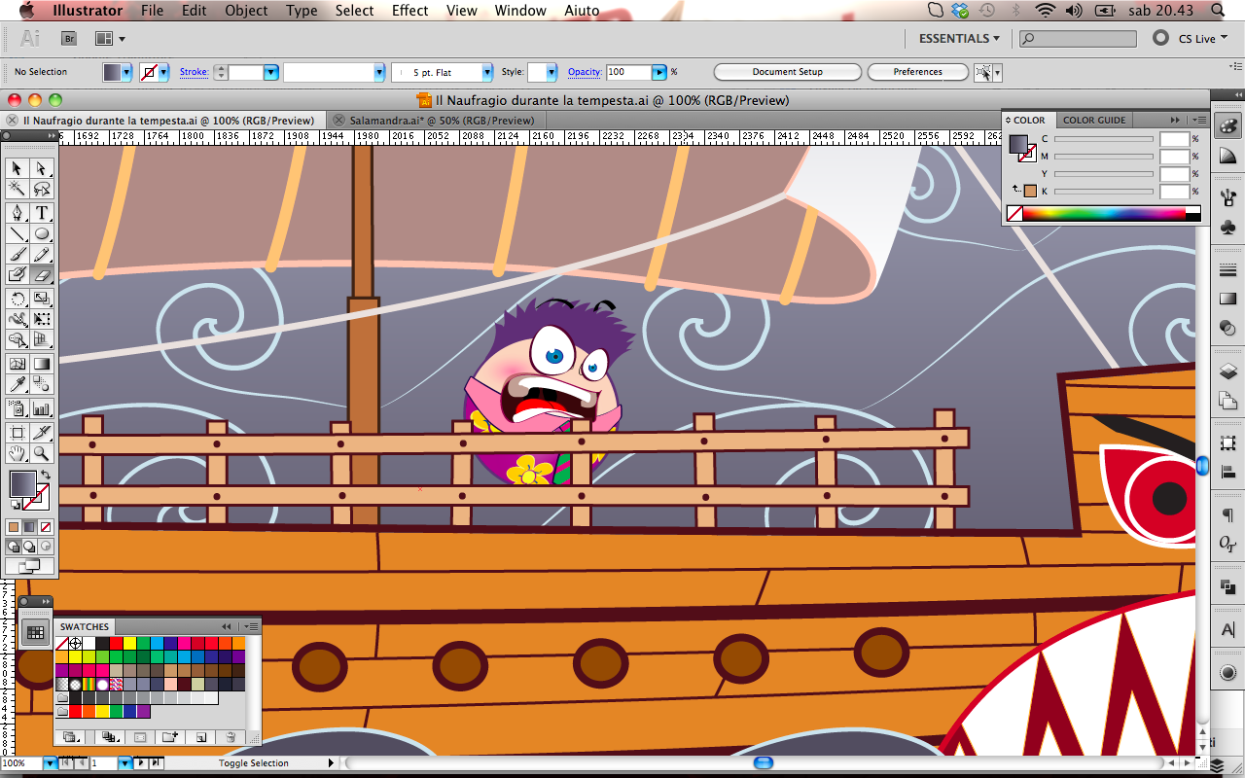Image resolution: width=1245 pixels, height=778 pixels.
Task: Click the Delete Swatch trash icon
Action: coord(231,738)
